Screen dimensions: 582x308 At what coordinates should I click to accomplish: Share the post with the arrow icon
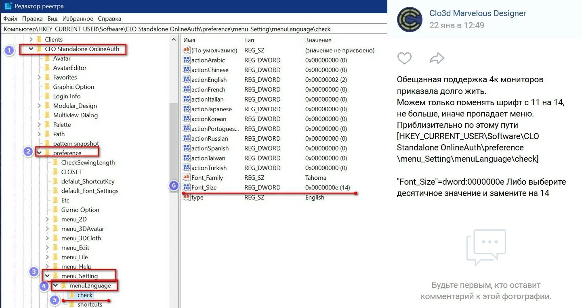point(437,58)
